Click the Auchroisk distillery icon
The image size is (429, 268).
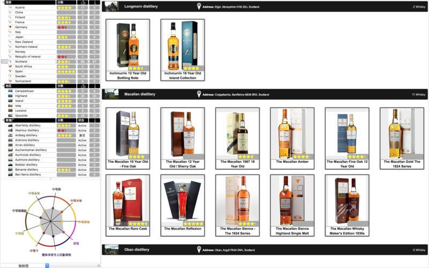pyautogui.click(x=10, y=155)
